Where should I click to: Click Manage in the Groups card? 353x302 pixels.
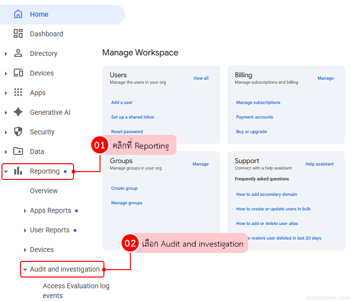point(201,164)
